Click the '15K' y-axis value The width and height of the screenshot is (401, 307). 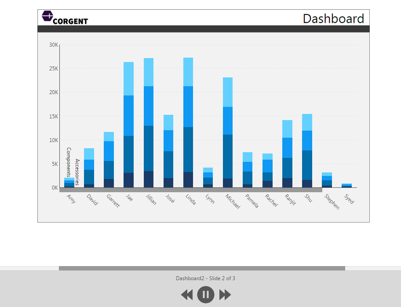point(54,117)
